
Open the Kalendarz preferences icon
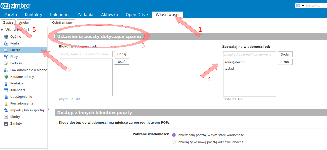click(x=6, y=90)
